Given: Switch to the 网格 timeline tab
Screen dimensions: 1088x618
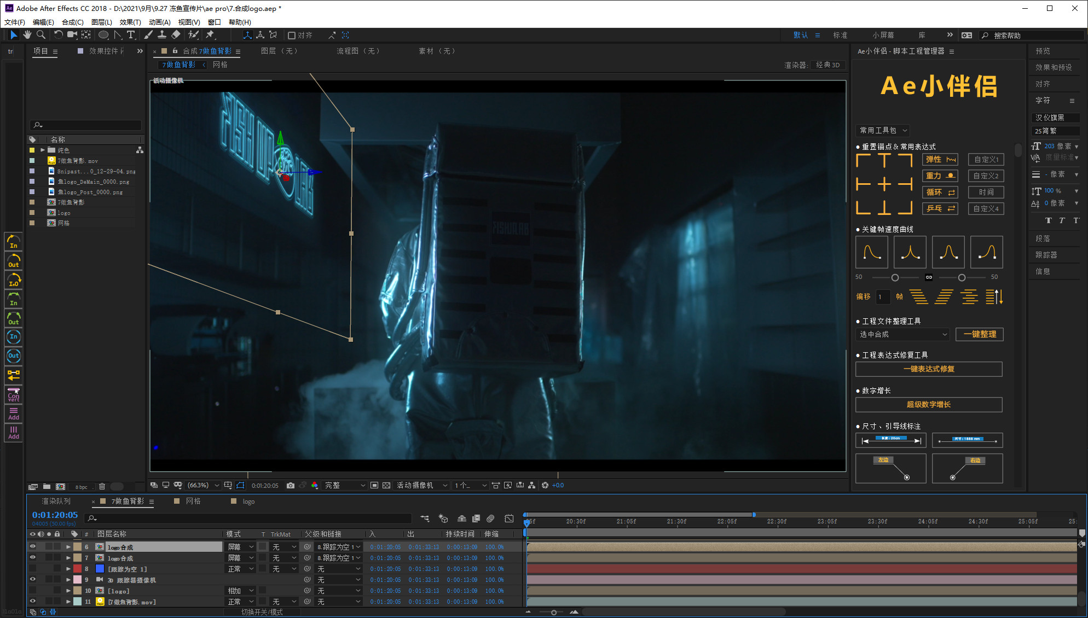Looking at the screenshot, I should [193, 501].
